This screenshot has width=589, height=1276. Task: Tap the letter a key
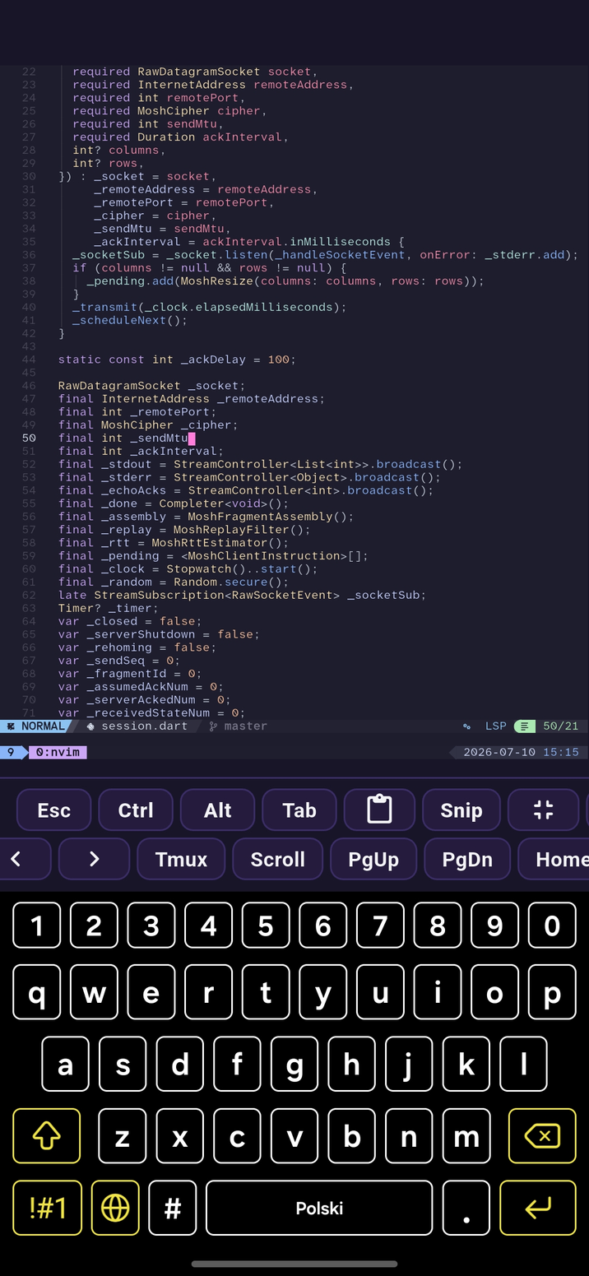tap(66, 1065)
